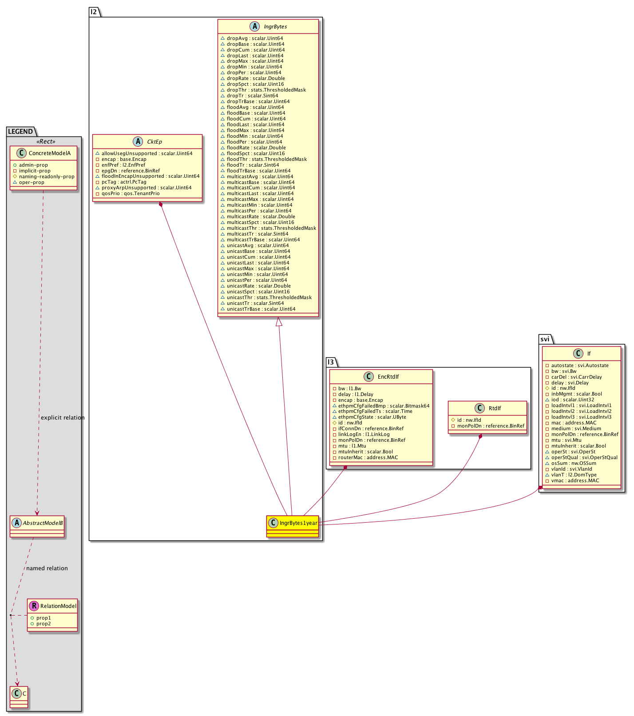Click the 'explicit relation' arrow label
Screen dimensions: 634x716
[62, 418]
